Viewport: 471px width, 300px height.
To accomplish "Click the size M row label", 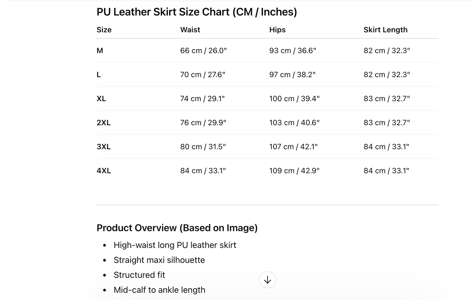I will [x=100, y=50].
